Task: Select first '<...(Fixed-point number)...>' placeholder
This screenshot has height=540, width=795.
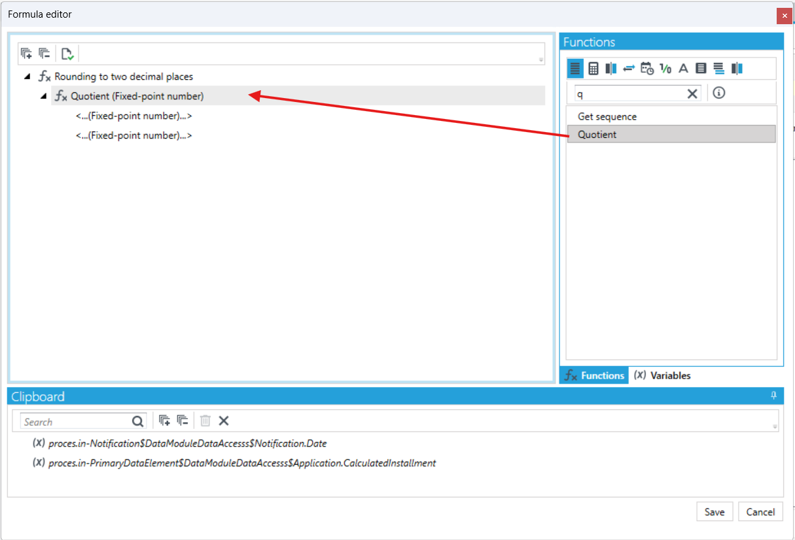Action: point(133,116)
